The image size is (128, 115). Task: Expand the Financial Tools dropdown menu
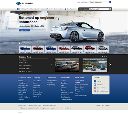point(47,9)
